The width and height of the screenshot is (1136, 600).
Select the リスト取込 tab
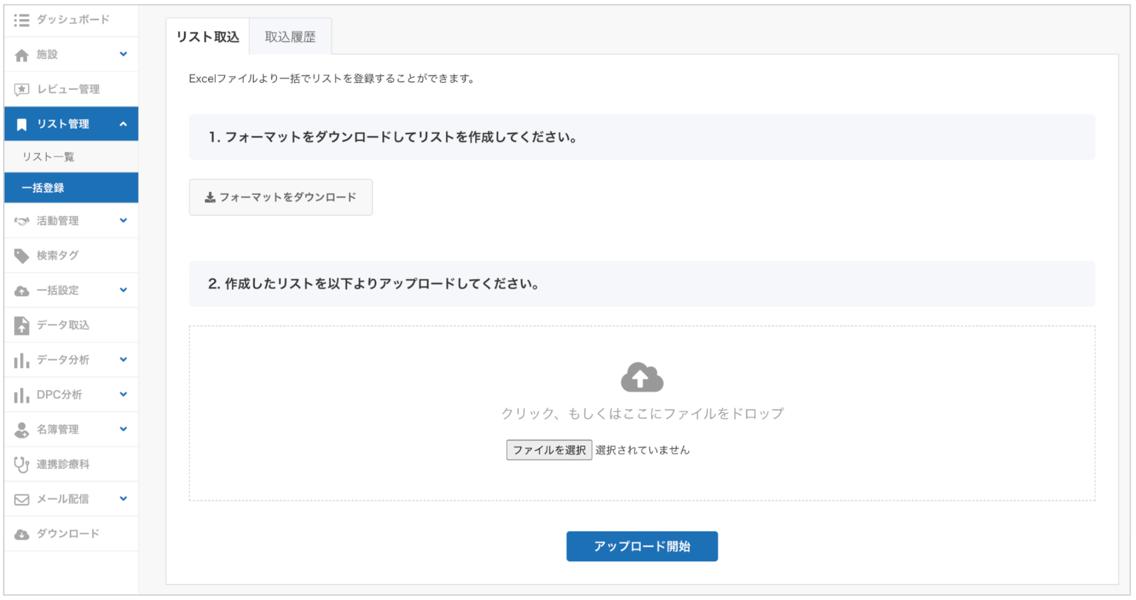coord(208,36)
